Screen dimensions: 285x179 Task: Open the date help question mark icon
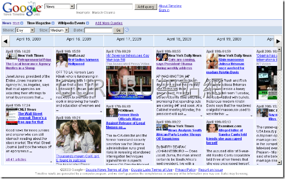pyautogui.click(x=127, y=30)
